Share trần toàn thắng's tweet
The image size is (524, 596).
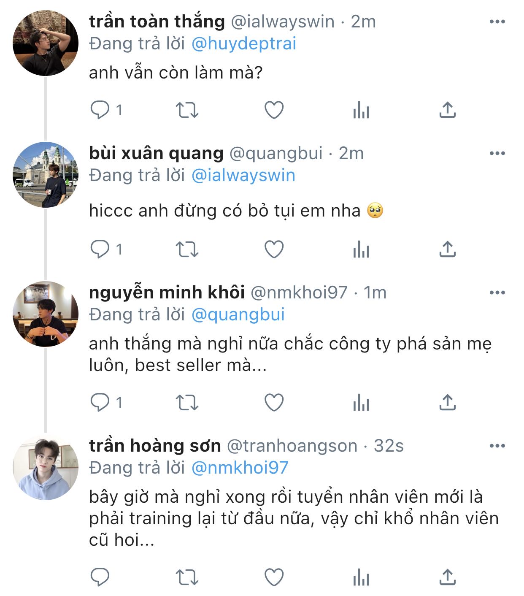point(447,110)
